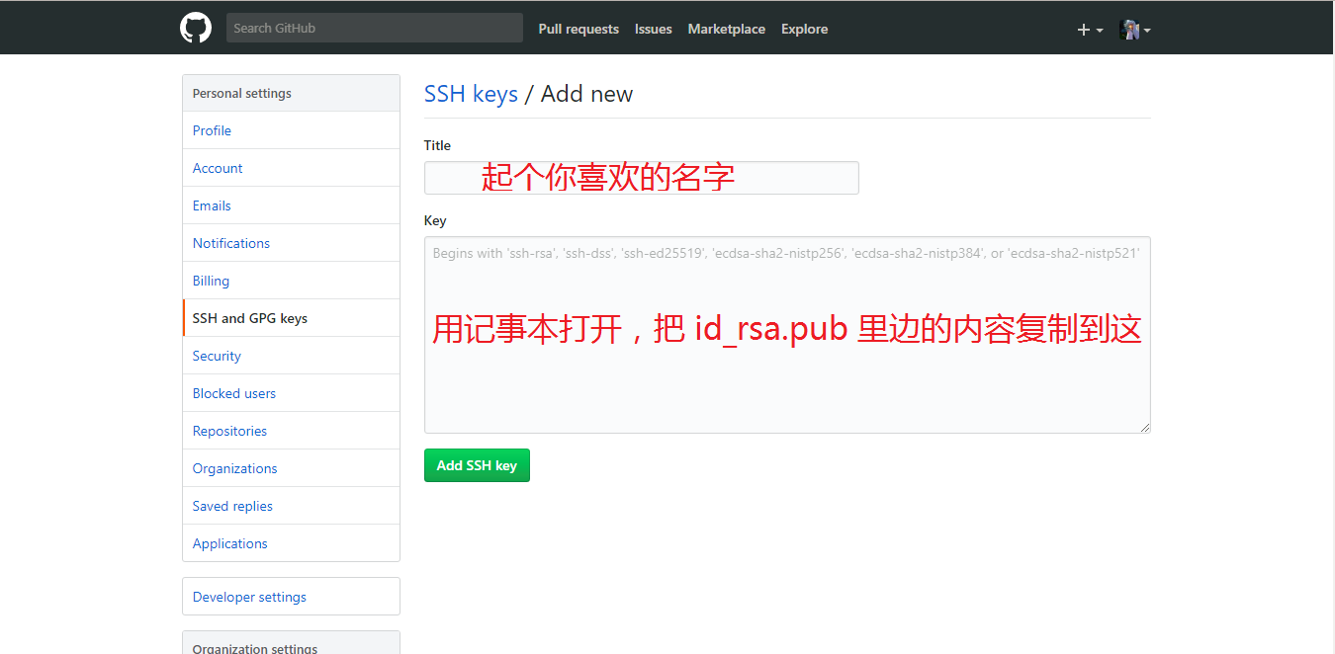Select SSH and GPG keys sidebar item

click(x=250, y=318)
